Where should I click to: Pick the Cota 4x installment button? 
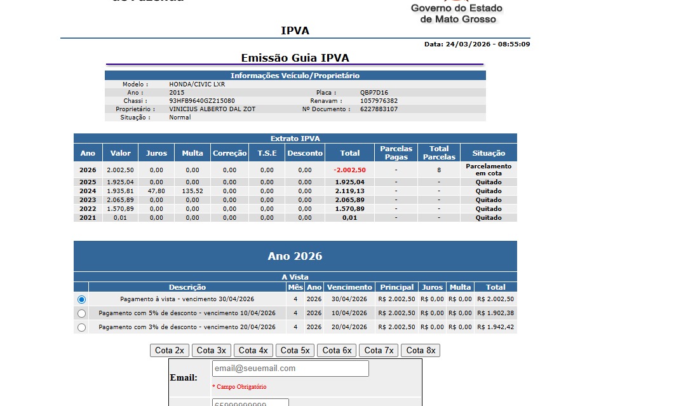253,351
